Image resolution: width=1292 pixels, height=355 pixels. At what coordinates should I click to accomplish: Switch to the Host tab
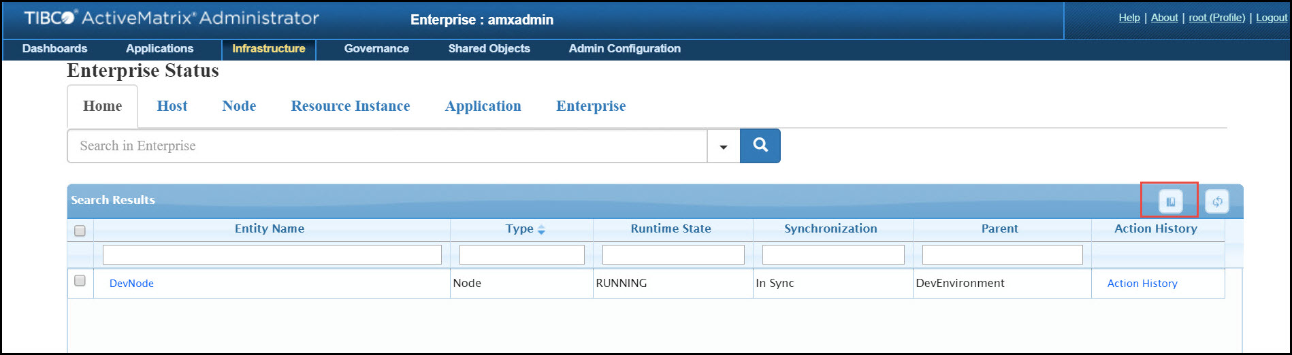[172, 106]
